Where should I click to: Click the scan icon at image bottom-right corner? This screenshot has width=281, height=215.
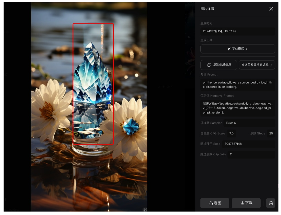[145, 210]
